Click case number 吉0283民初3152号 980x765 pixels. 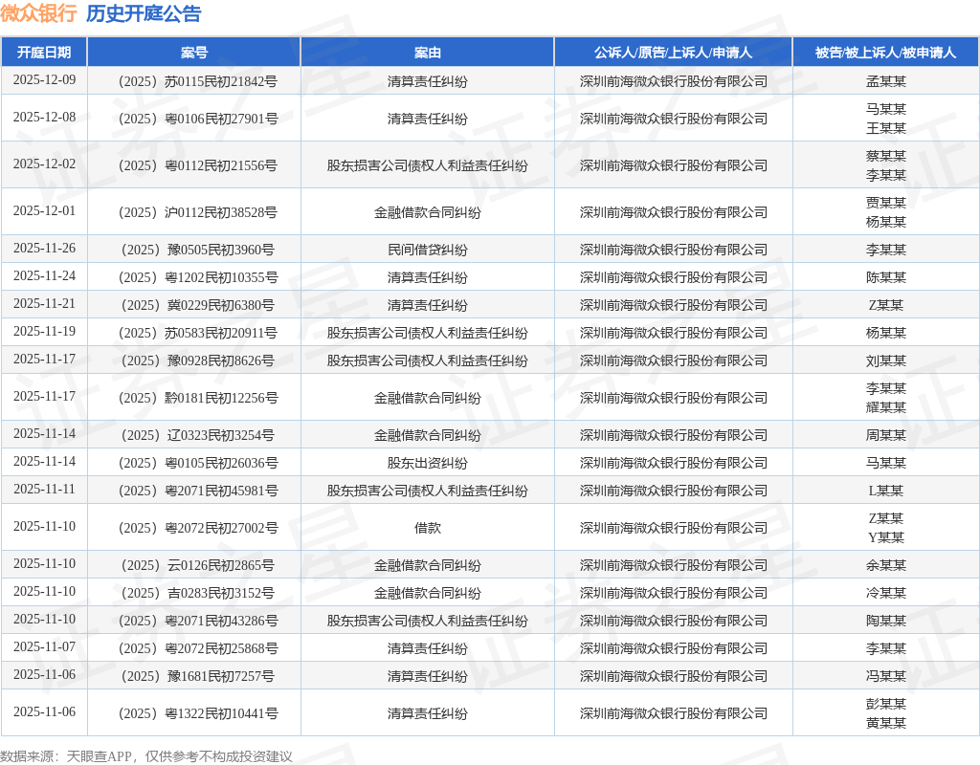tap(198, 593)
